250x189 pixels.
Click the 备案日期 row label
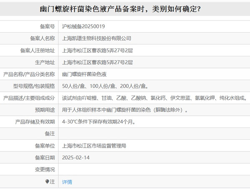pos(45,158)
